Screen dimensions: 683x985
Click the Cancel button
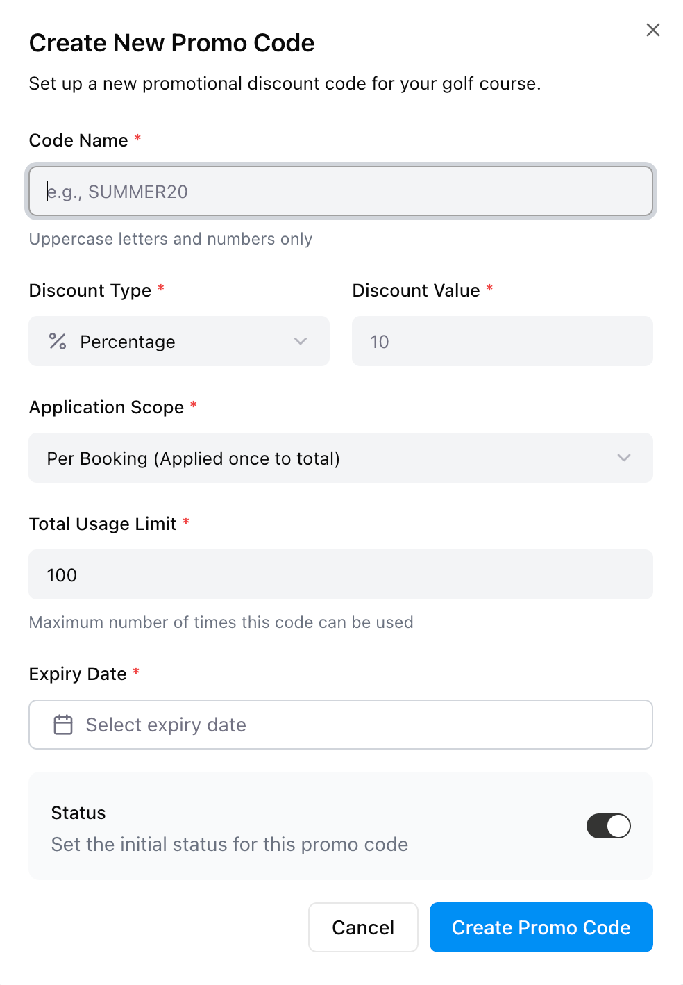363,927
